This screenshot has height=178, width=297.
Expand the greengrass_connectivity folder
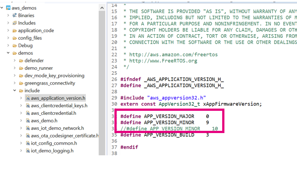pyautogui.click(x=15, y=83)
